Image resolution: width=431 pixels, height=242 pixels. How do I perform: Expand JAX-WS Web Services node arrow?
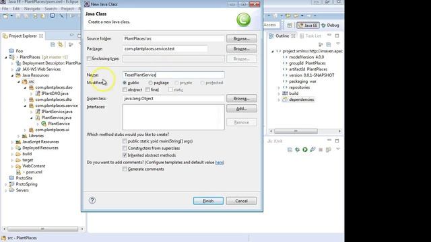point(12,69)
